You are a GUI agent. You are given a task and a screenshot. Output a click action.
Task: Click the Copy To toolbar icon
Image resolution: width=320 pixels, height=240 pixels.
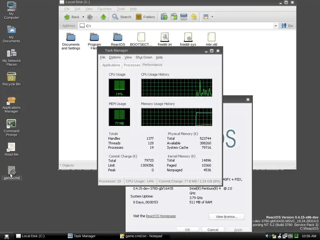pyautogui.click(x=174, y=17)
